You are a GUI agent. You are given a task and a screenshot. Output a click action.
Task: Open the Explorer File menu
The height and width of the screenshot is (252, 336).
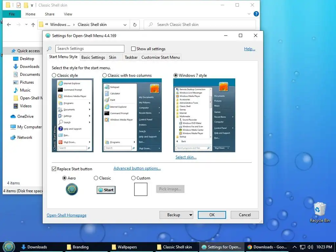pos(12,14)
